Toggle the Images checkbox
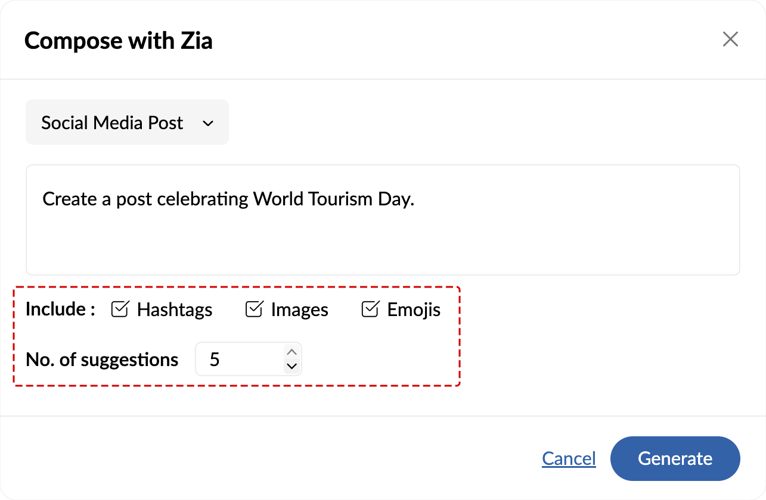766x500 pixels. tap(255, 310)
